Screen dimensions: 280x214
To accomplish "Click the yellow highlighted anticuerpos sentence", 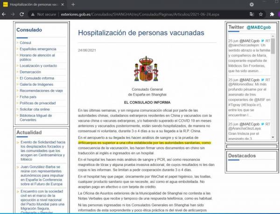I will pyautogui.click(x=145, y=143).
